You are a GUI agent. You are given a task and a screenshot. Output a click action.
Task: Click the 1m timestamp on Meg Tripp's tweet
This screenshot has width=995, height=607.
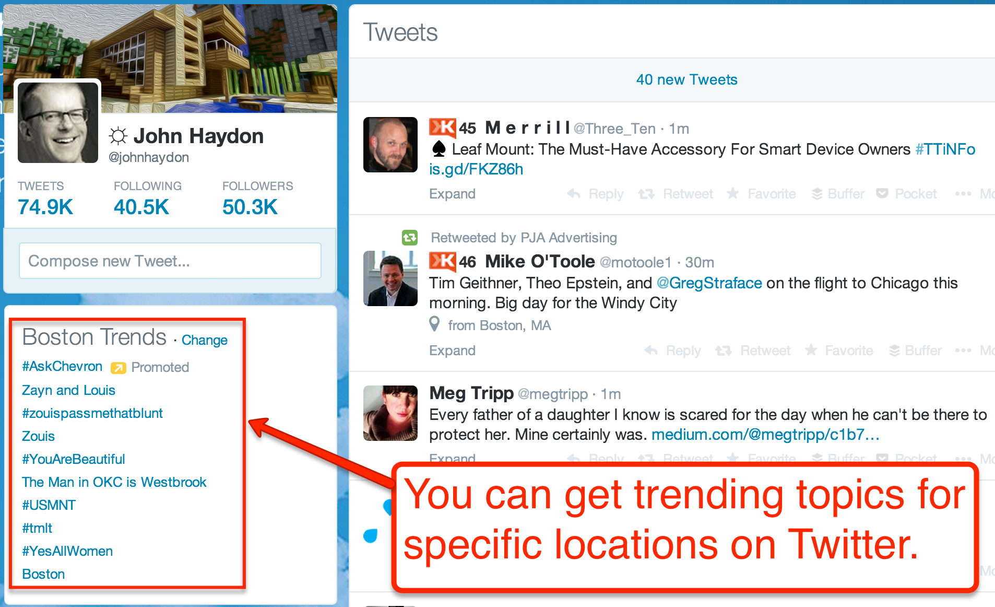click(x=611, y=394)
